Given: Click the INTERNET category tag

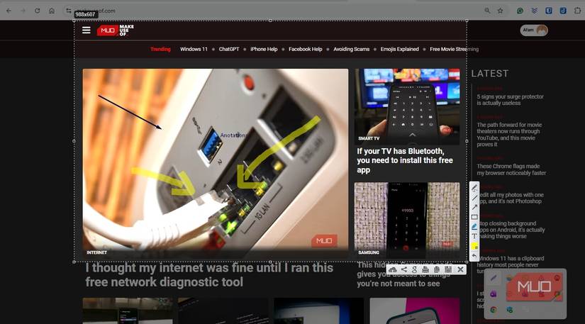Looking at the screenshot, I should pos(96,252).
